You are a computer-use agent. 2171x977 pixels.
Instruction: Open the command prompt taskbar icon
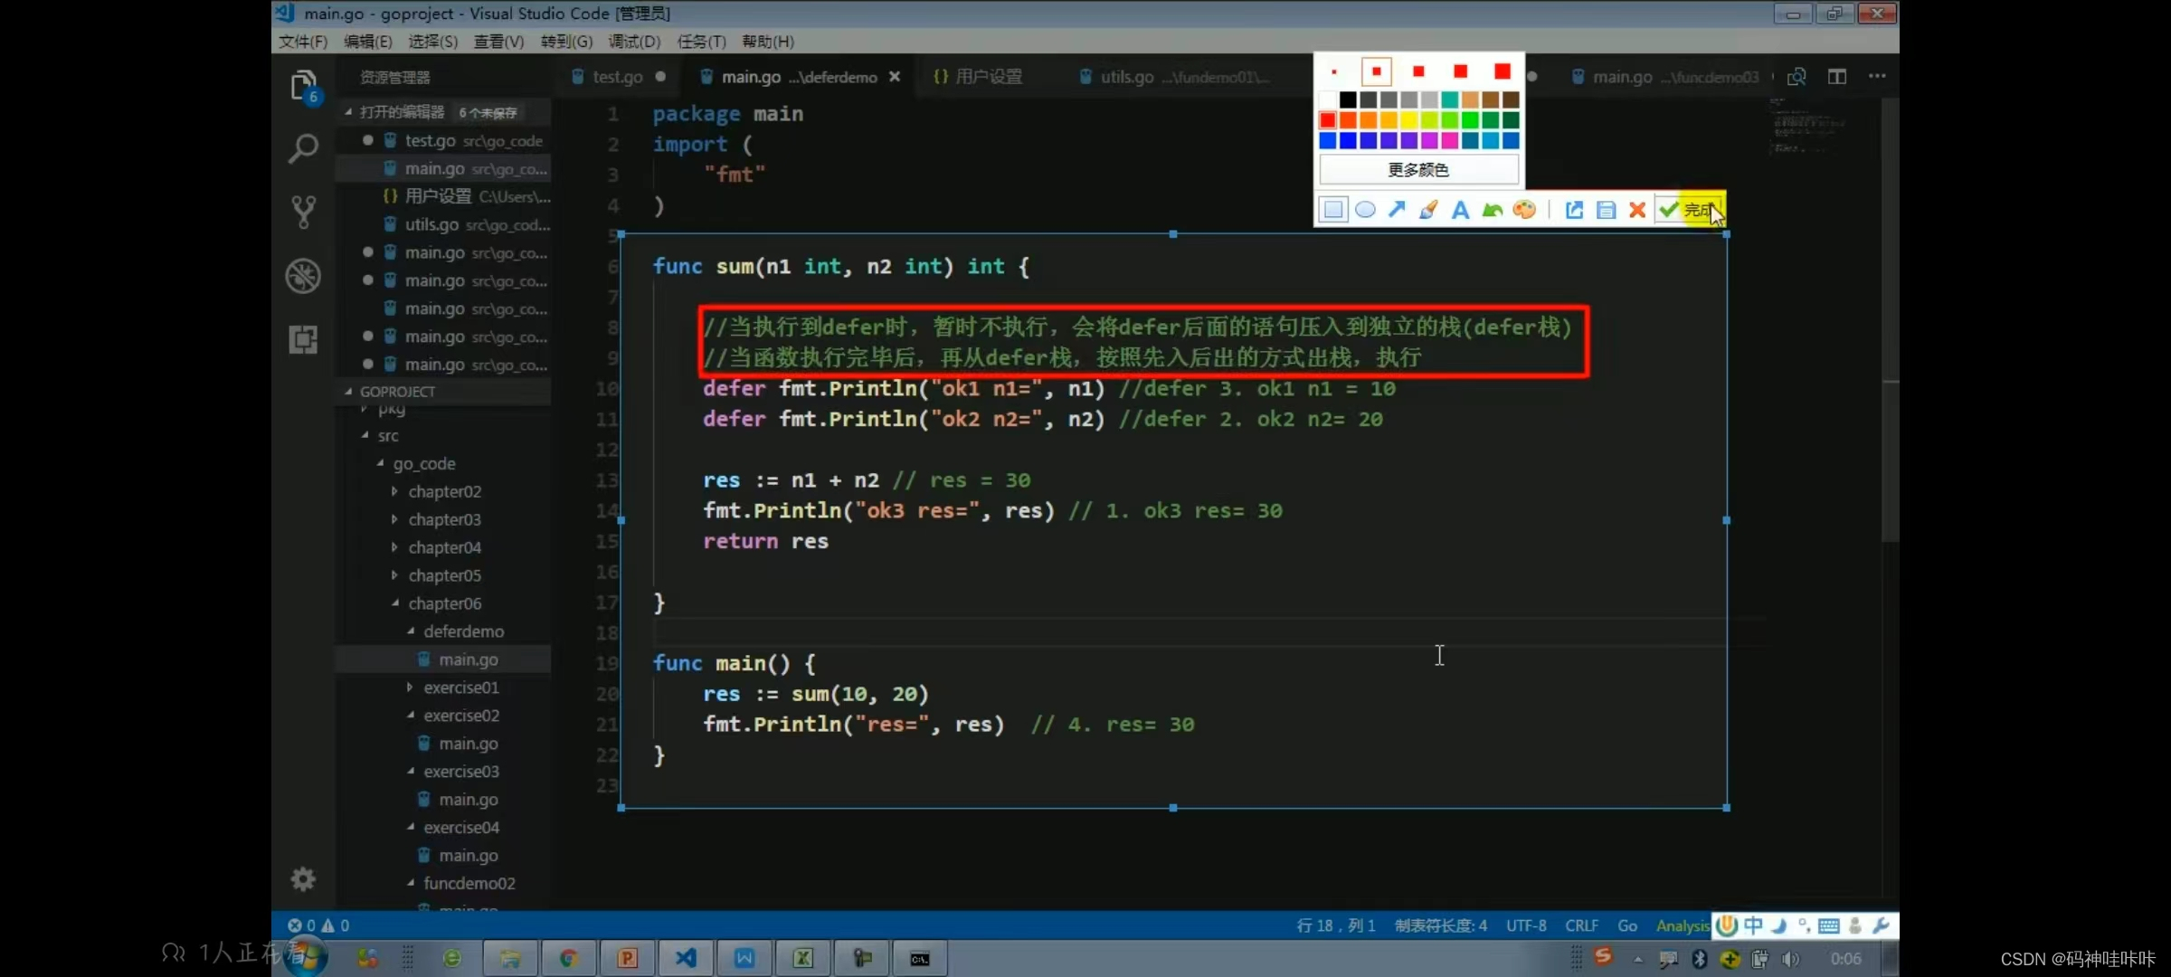[x=920, y=958]
